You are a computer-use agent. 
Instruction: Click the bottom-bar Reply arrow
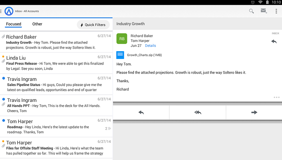[x=141, y=112]
